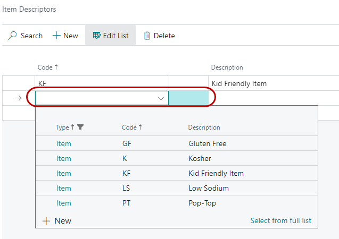The width and height of the screenshot is (339, 239).
Task: Click the Edit List grid icon
Action: click(97, 36)
